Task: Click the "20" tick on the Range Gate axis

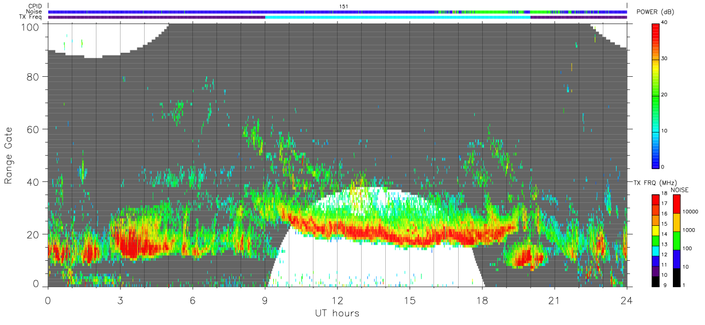Action: pyautogui.click(x=34, y=234)
